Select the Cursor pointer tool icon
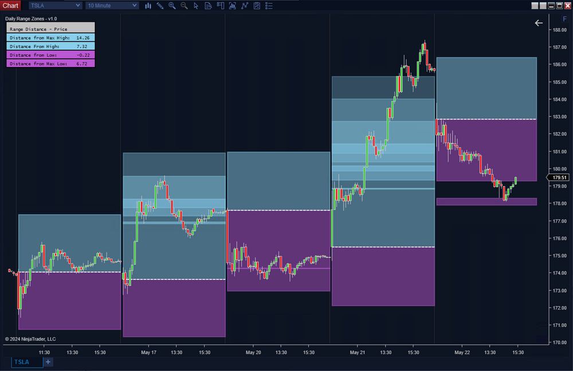Image resolution: width=573 pixels, height=371 pixels. pyautogui.click(x=197, y=6)
